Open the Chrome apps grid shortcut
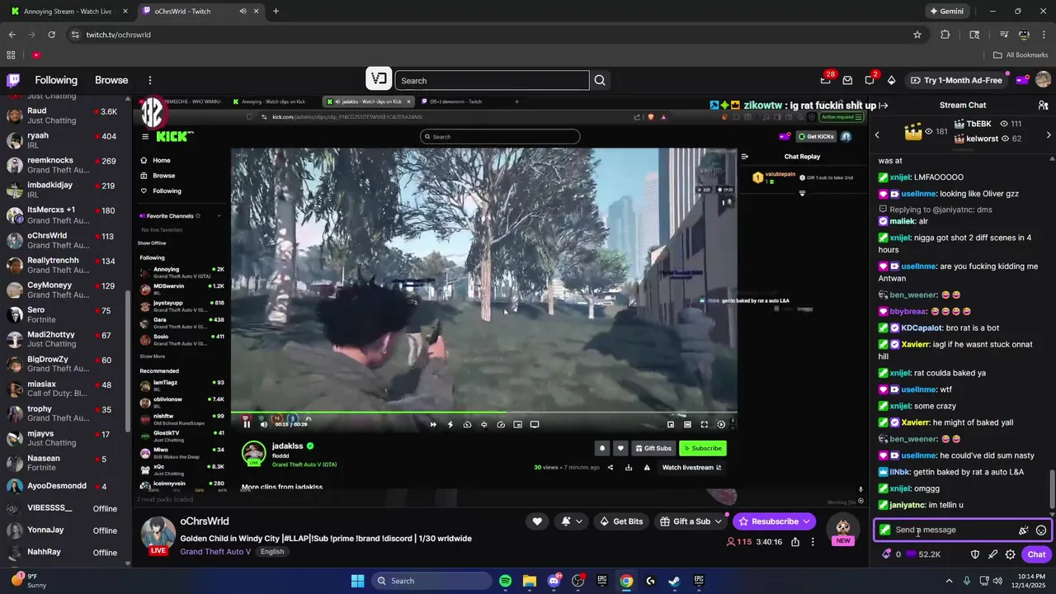This screenshot has height=594, width=1056. coord(11,55)
